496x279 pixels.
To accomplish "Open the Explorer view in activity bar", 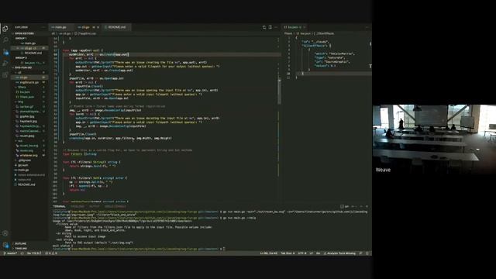I will click(5, 29).
